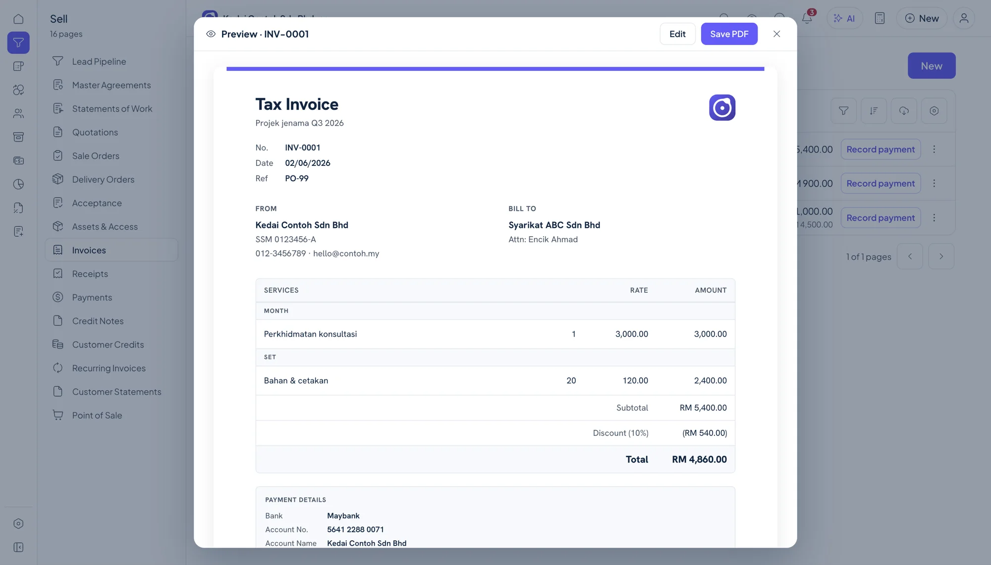Screen dimensions: 991x565
Task: Open Quotations page
Action: (111, 132)
